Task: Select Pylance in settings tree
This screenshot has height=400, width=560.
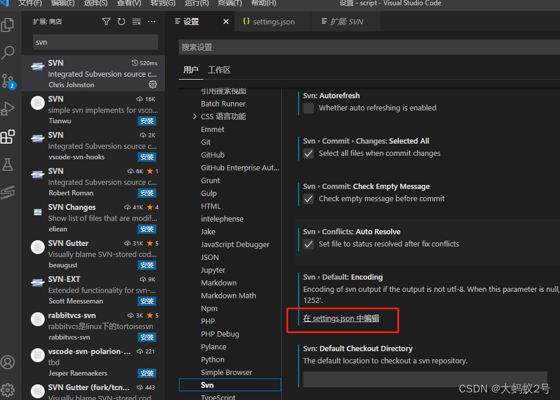Action: click(214, 347)
